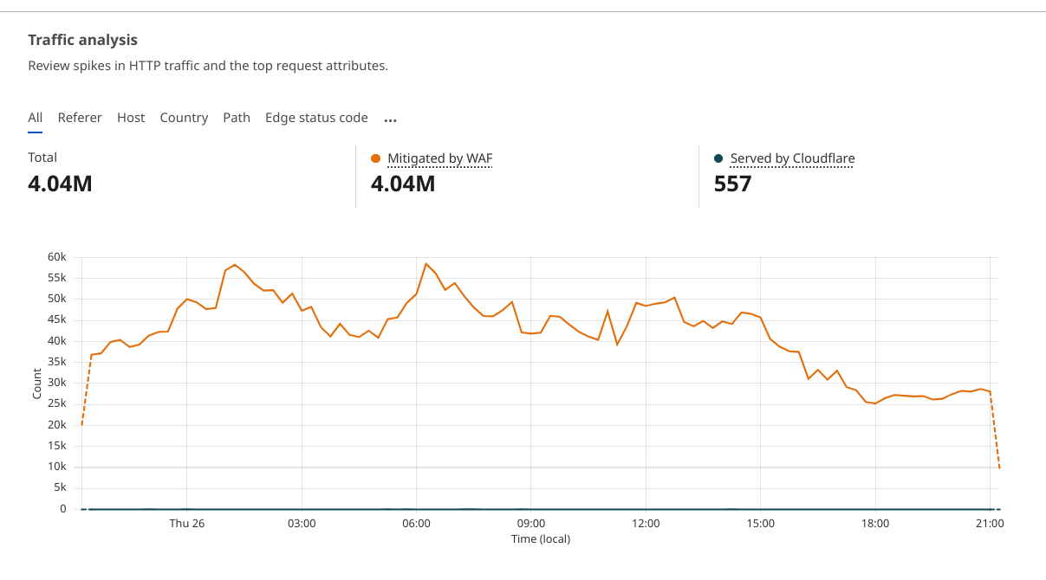Open the Edge status code tab
This screenshot has height=580, width=1046.
point(316,118)
